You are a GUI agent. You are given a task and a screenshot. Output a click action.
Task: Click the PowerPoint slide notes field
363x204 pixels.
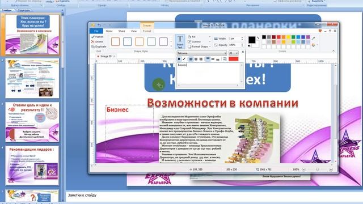click(214, 196)
